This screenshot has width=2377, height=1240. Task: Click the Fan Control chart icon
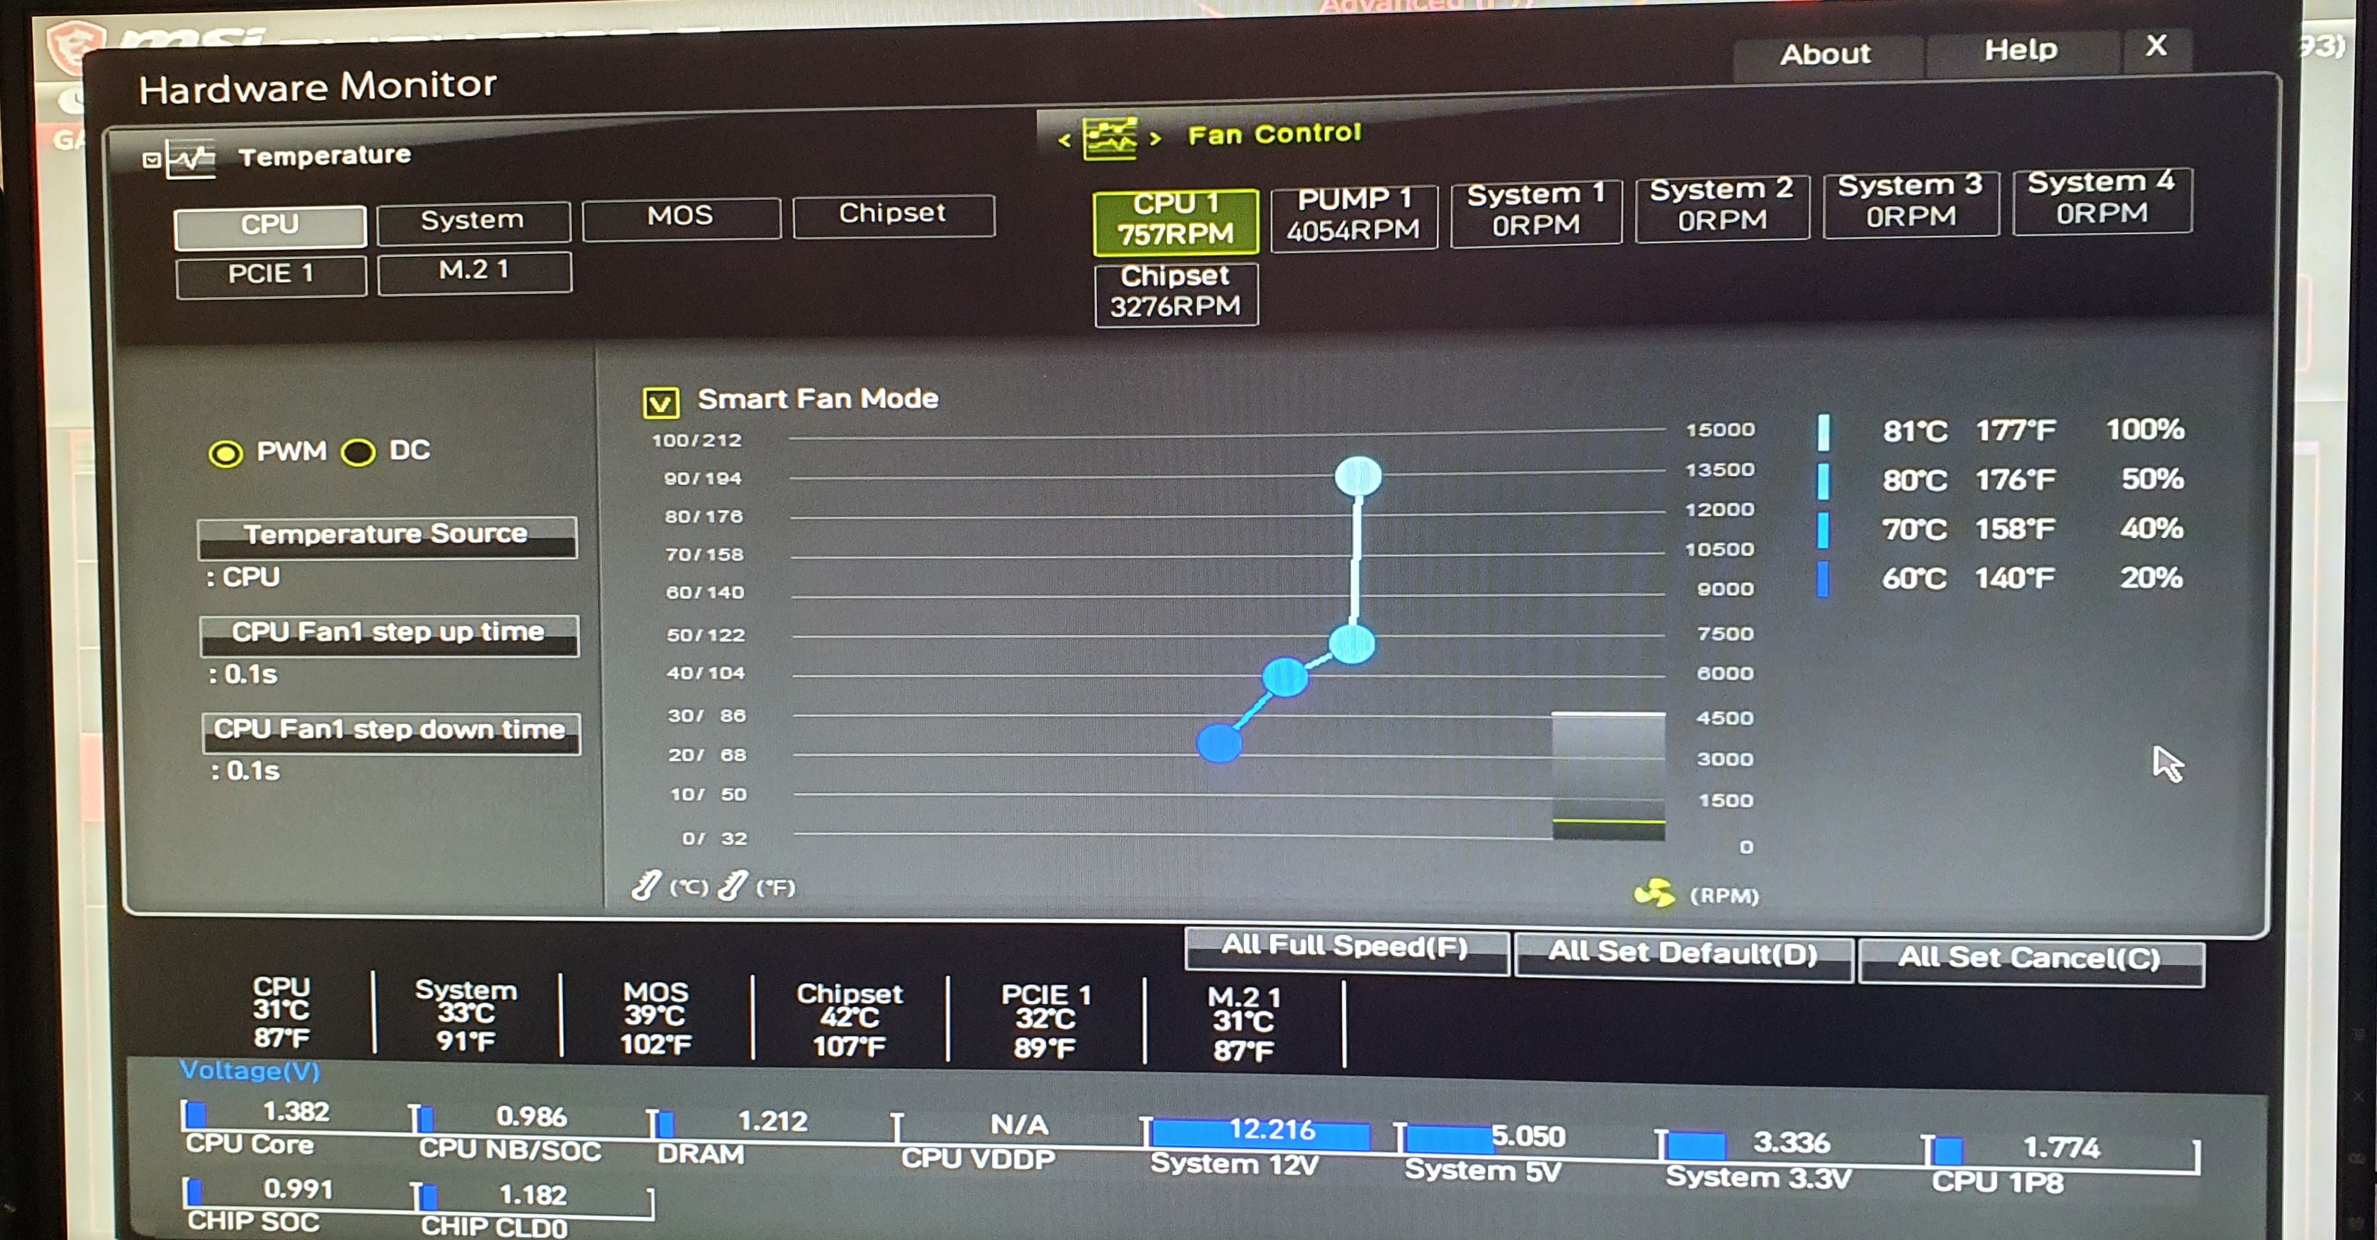[x=1109, y=139]
